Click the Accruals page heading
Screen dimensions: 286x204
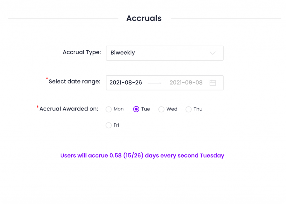pyautogui.click(x=144, y=18)
